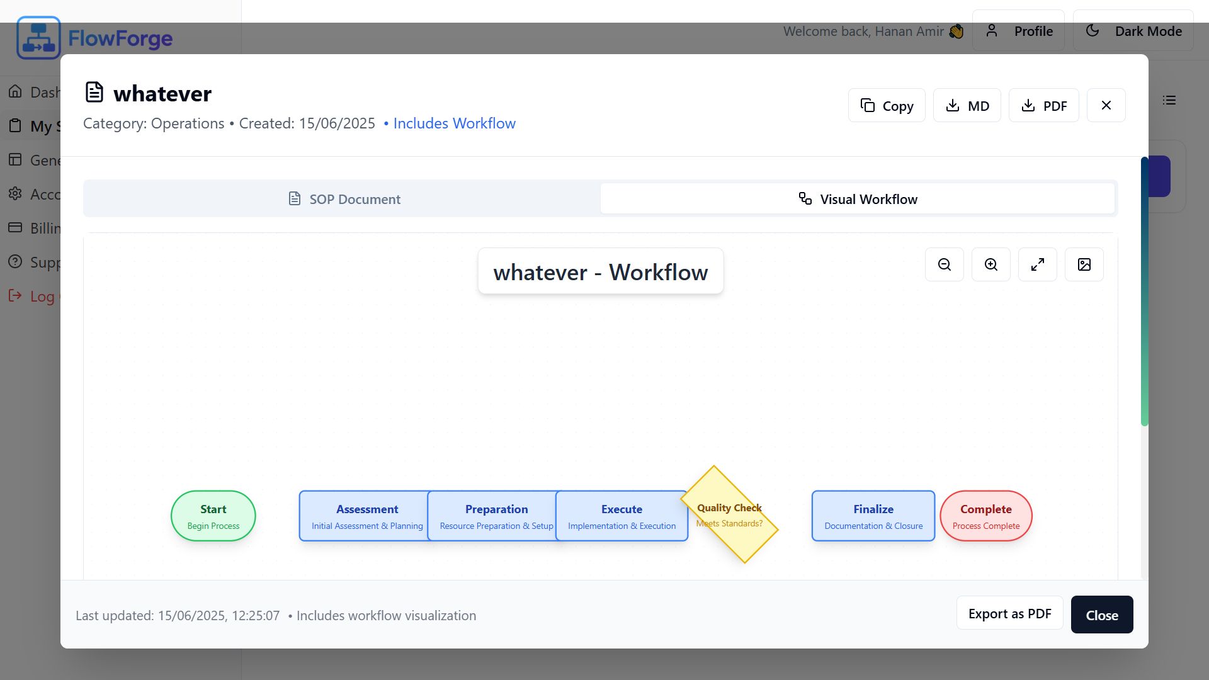
Task: Select the Quality Check diamond node
Action: click(x=729, y=515)
